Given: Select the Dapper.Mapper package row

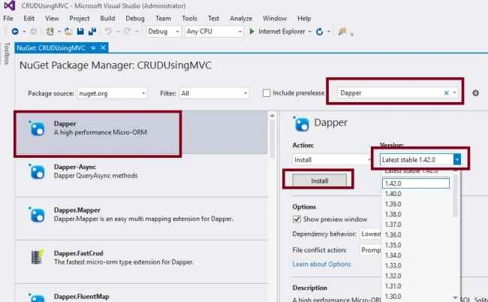Looking at the screenshot, I should click(x=142, y=219).
